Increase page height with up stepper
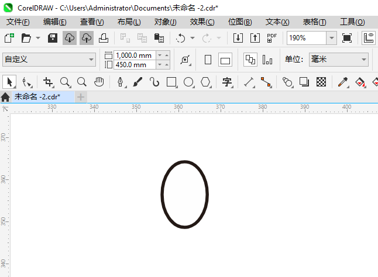 click(167, 65)
